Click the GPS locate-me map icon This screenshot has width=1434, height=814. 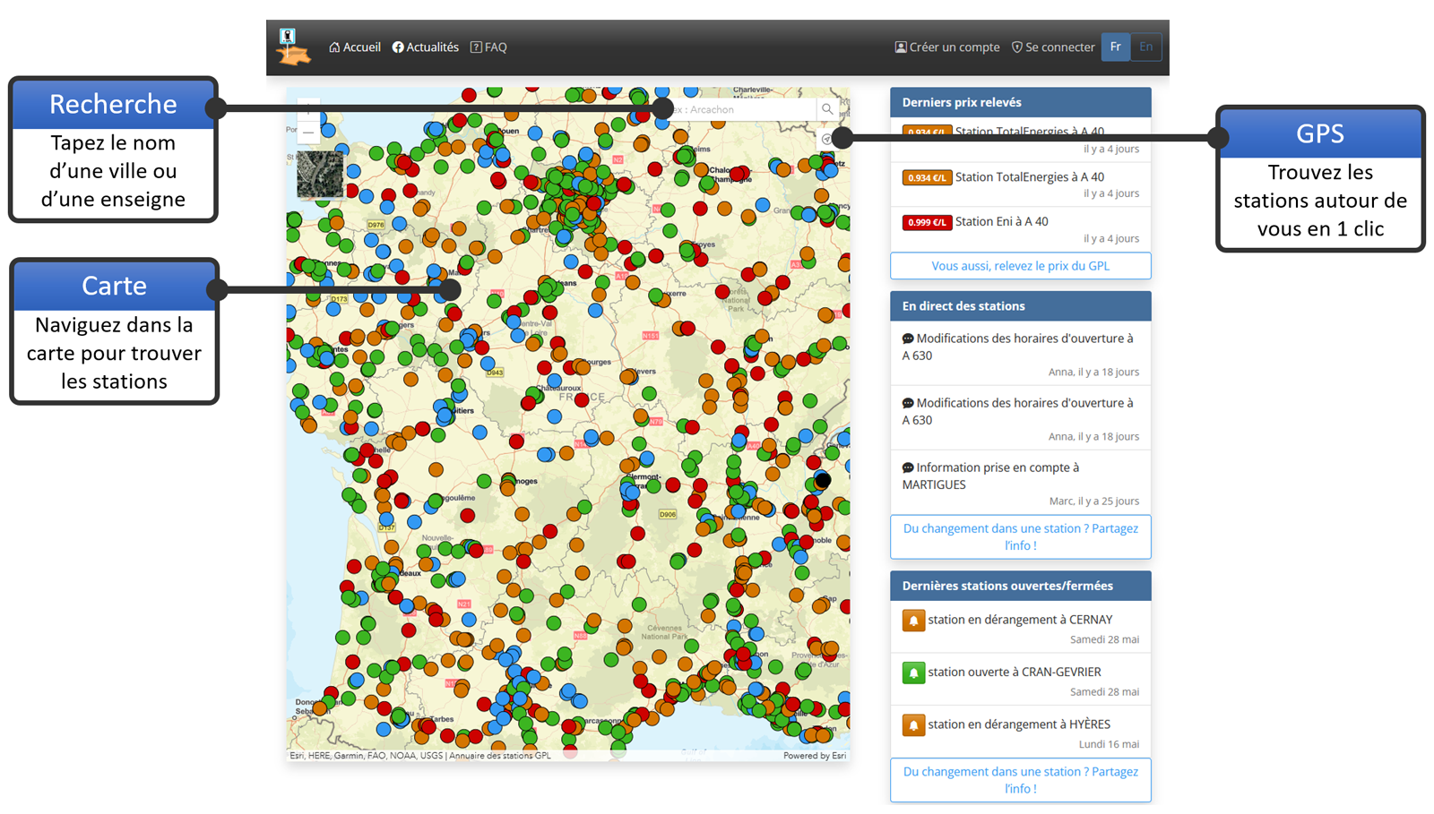(827, 139)
